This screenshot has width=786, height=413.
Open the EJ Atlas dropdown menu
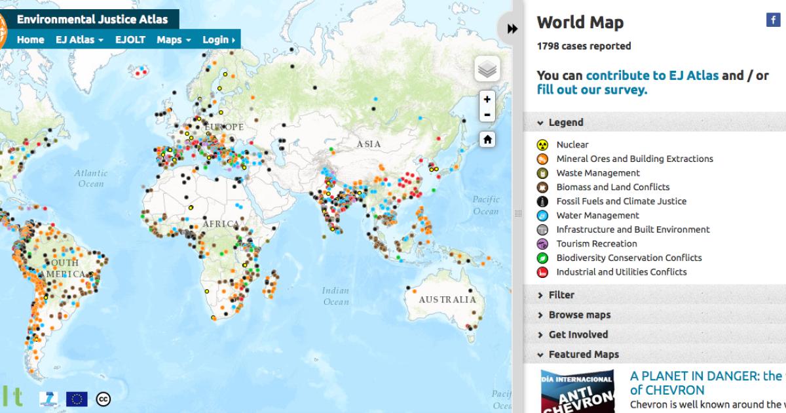pos(80,40)
